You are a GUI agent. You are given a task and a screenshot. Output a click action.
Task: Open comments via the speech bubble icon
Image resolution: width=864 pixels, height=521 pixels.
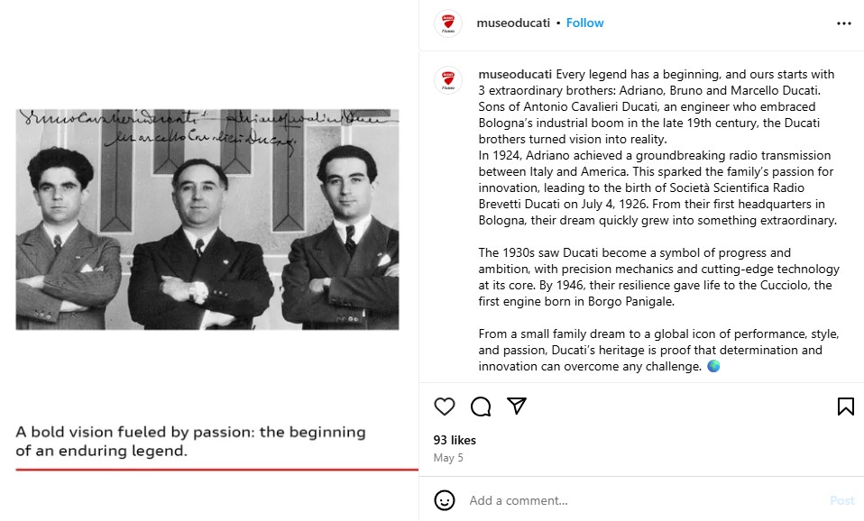[x=481, y=407]
